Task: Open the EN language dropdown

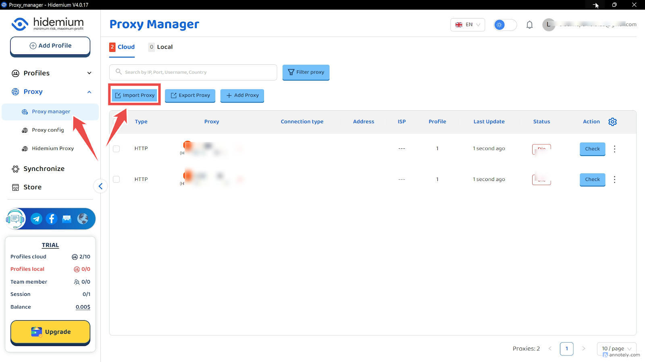Action: (x=468, y=25)
